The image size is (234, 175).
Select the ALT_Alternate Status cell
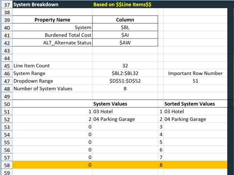52,43
